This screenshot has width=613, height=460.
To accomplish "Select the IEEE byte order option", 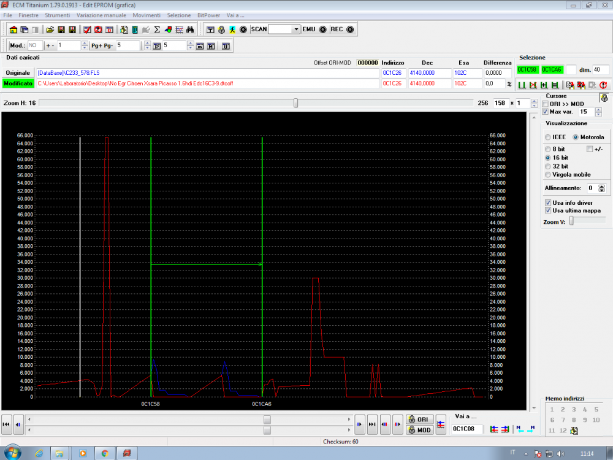I will pos(548,137).
